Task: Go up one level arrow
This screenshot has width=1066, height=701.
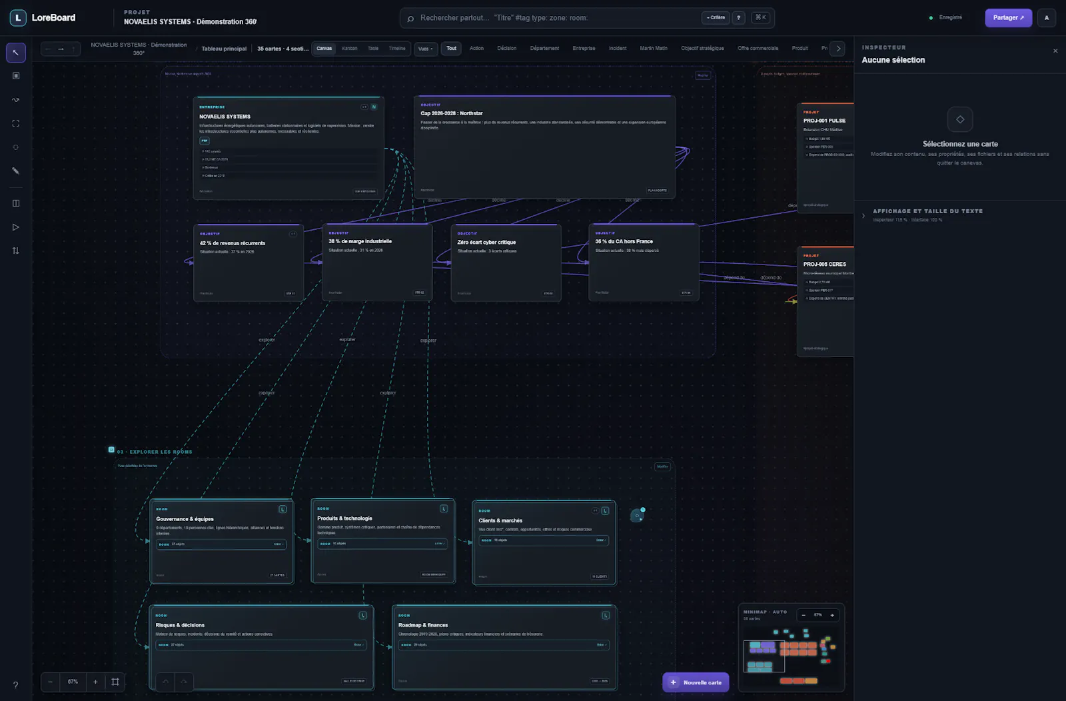Action: point(74,49)
